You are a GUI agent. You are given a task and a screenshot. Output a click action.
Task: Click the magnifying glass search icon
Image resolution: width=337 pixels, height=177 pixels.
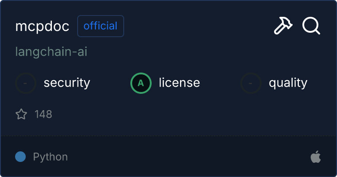click(311, 26)
